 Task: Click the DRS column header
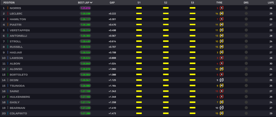click(246, 3)
